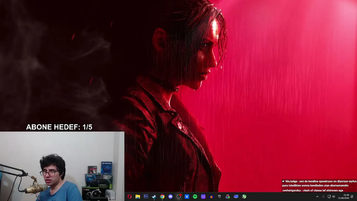The height and width of the screenshot is (201, 357).
Task: Open Spotify from the taskbar
Action: [x=195, y=197]
